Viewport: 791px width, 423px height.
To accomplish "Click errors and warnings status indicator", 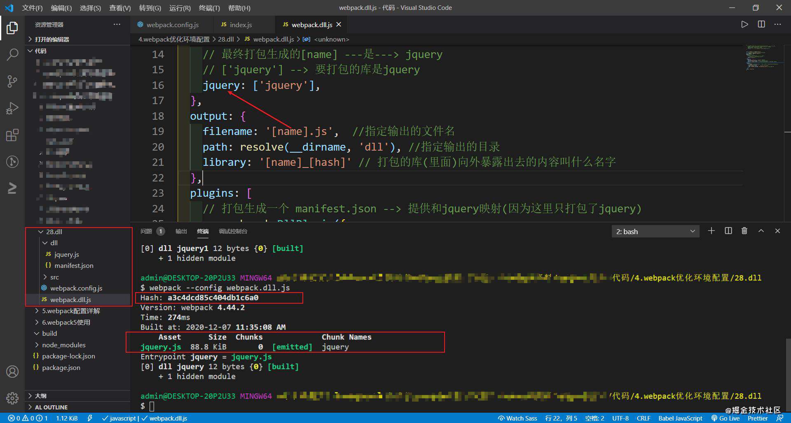I will tap(28, 418).
